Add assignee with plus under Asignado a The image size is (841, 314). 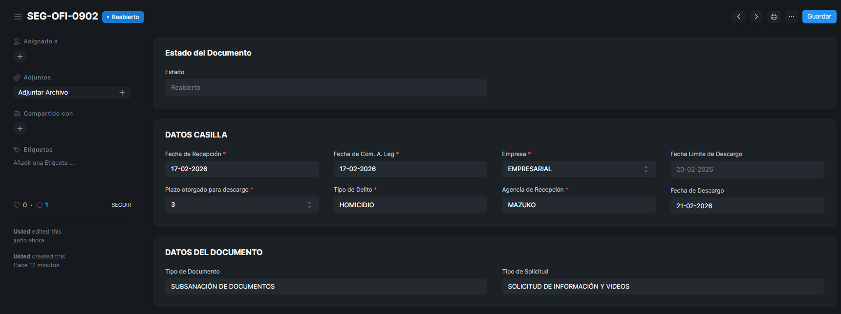[20, 57]
